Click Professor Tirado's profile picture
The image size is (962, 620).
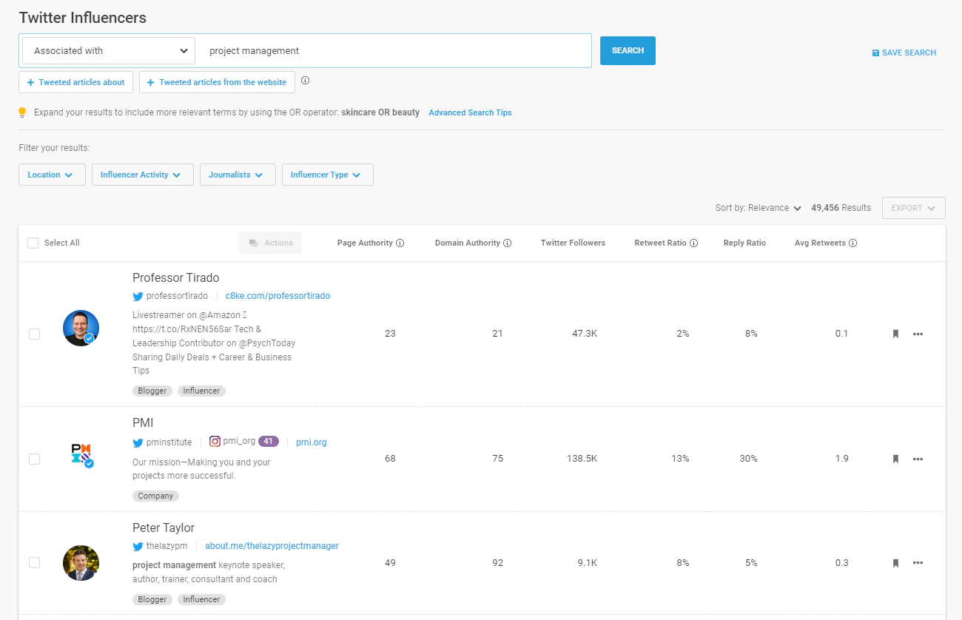pos(81,328)
